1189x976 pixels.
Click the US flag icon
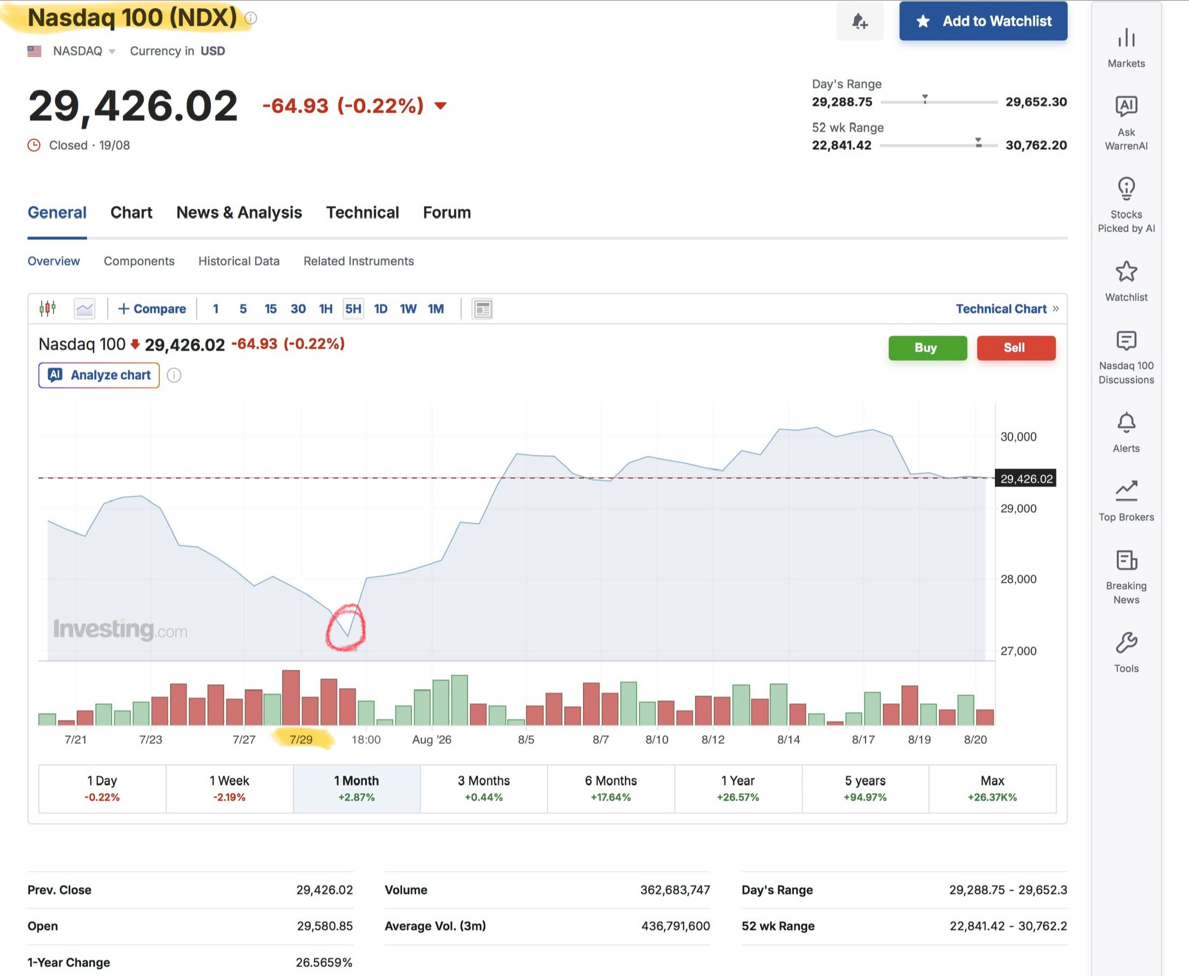click(x=34, y=51)
